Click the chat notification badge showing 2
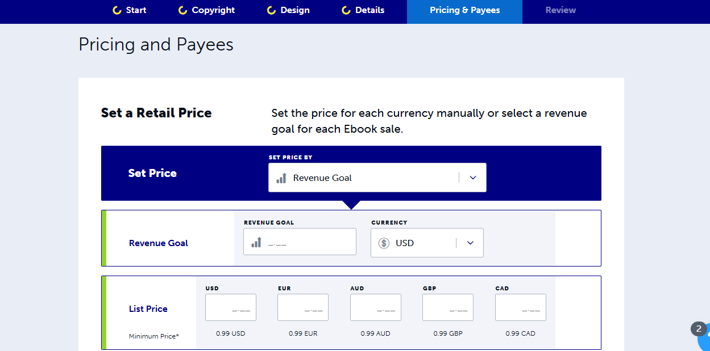The width and height of the screenshot is (710, 351). (698, 329)
